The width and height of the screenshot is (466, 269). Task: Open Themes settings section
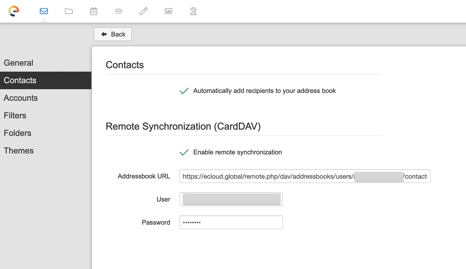tap(46, 151)
